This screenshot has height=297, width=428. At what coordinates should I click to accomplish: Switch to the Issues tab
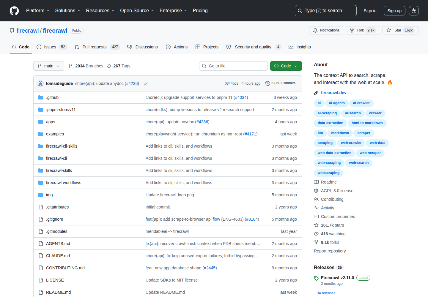click(52, 47)
